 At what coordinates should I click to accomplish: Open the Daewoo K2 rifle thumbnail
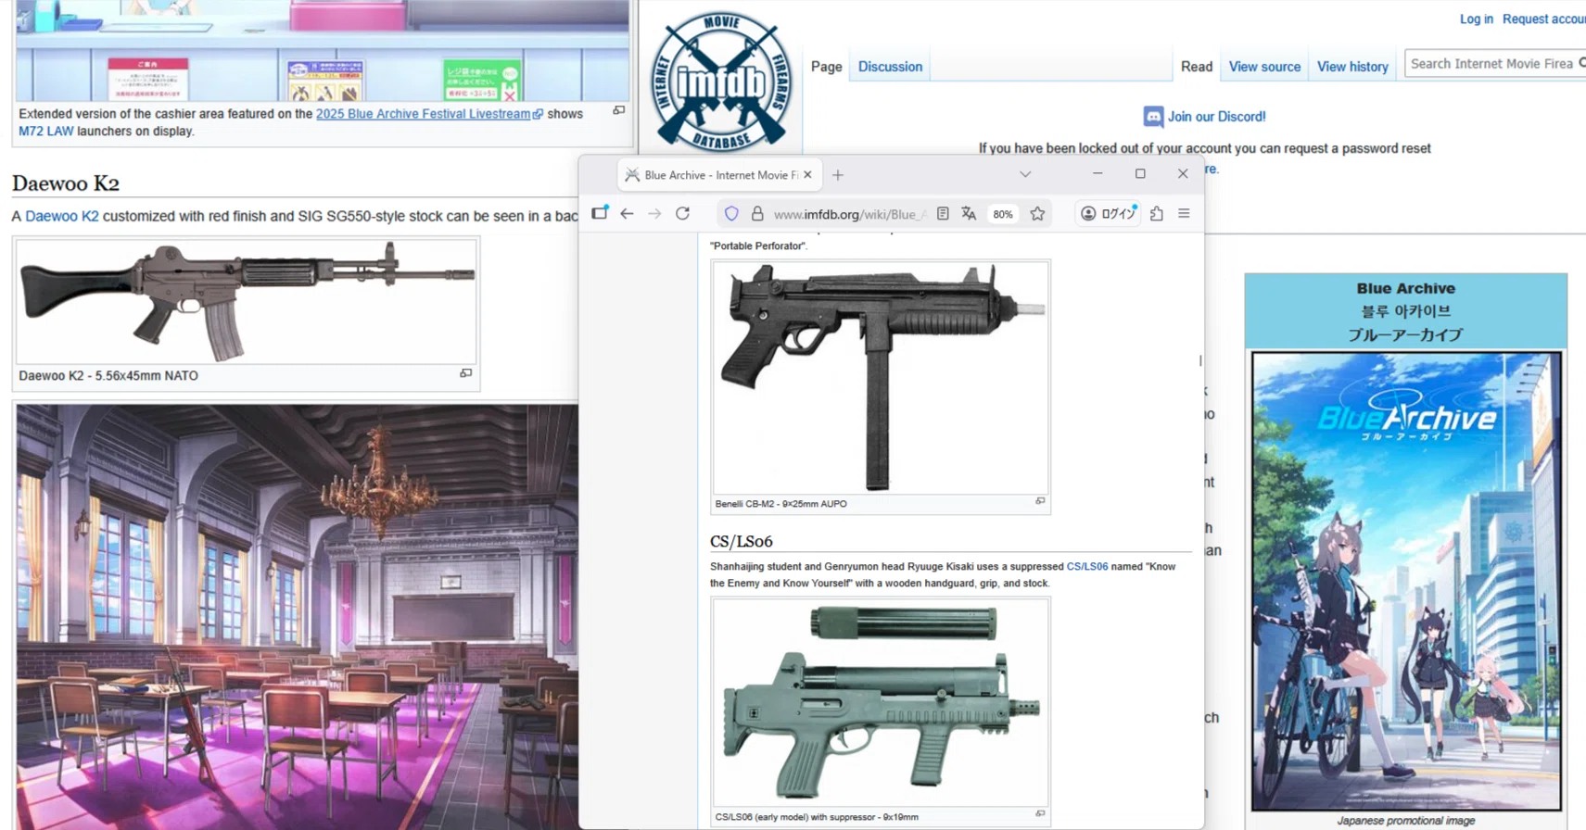[x=247, y=302]
